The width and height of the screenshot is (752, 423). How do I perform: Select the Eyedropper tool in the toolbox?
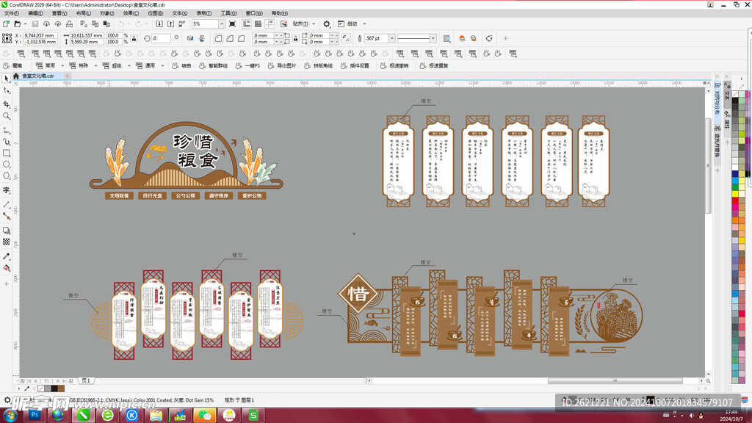click(x=7, y=256)
